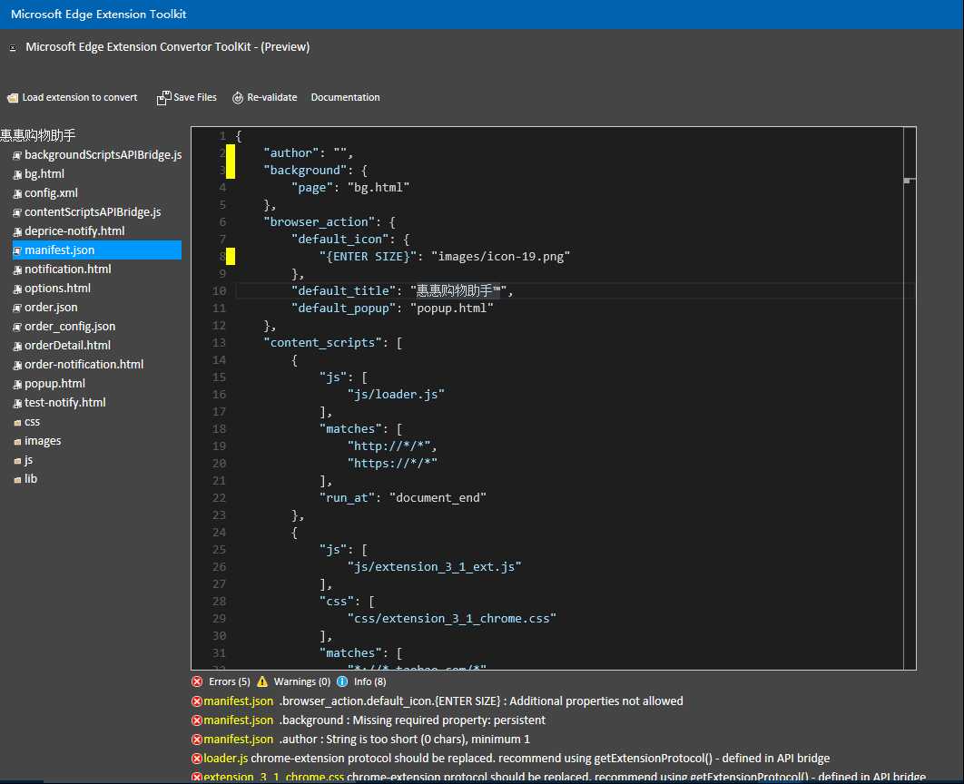The width and height of the screenshot is (964, 784).
Task: Click the yellow marker beside line 8
Action: 231,256
